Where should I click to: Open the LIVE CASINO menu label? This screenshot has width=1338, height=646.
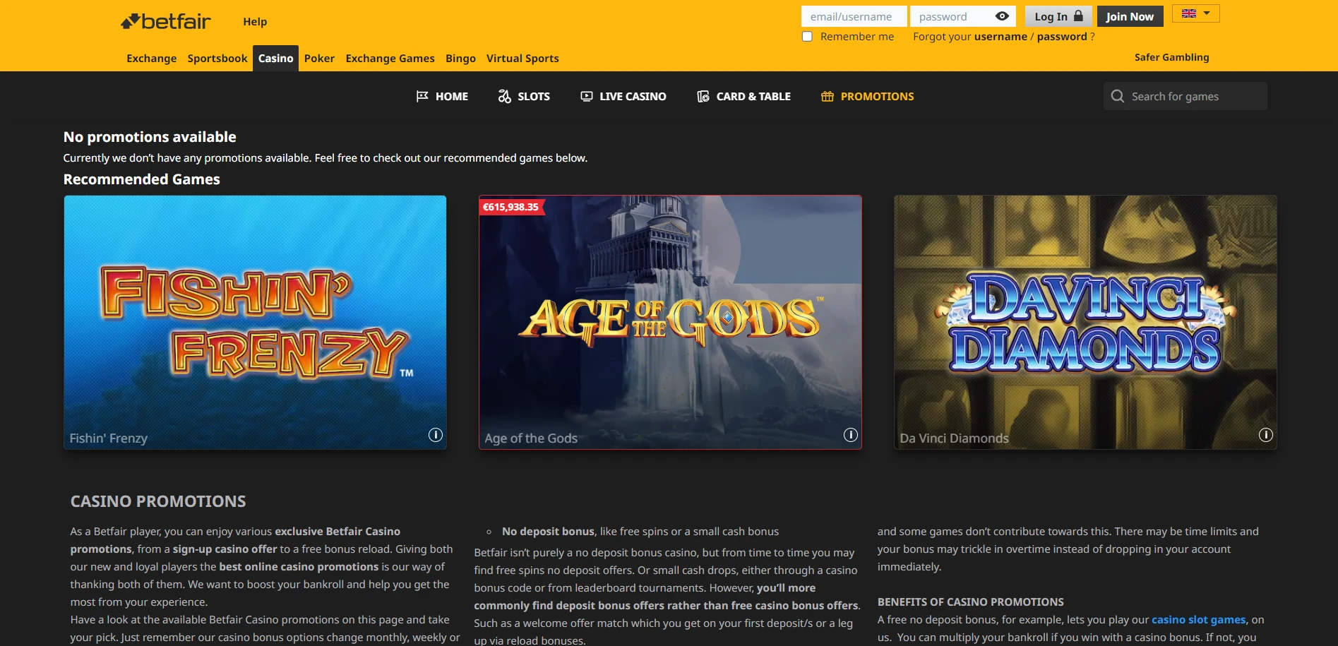tap(633, 97)
